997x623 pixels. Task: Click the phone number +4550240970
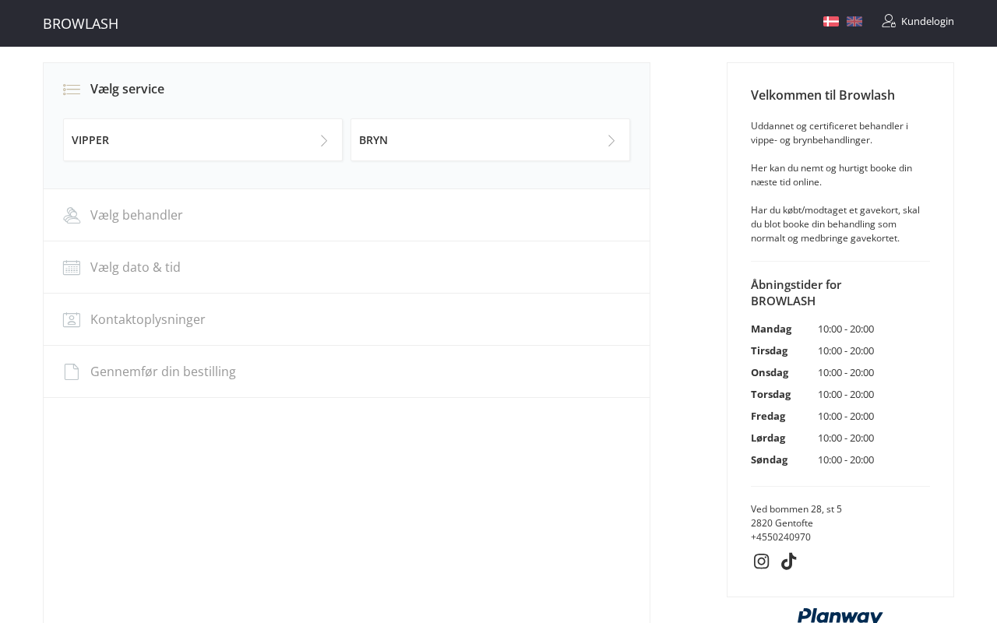tap(780, 537)
